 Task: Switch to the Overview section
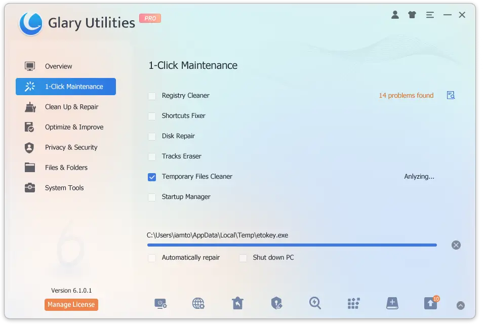click(x=59, y=66)
